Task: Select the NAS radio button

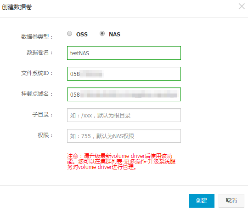Action: [102, 34]
